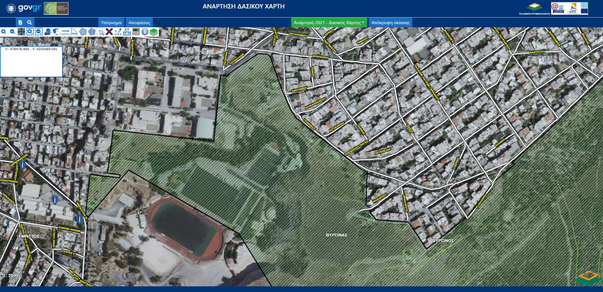
Task: Activate the zoom-in-by-rectangle tool
Action: pos(30,32)
